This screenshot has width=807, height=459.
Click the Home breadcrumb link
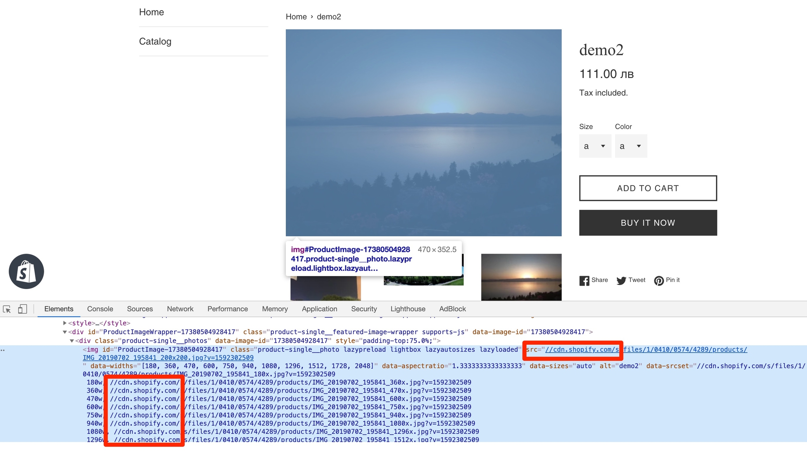[296, 17]
